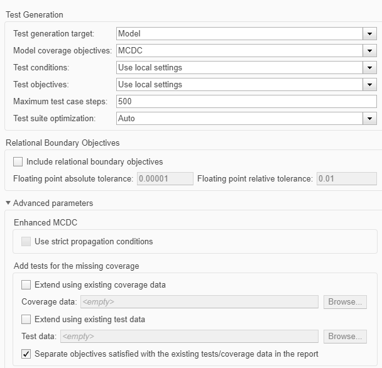382x368 pixels.
Task: Expand the Test conditions combo box
Action: 239,68
